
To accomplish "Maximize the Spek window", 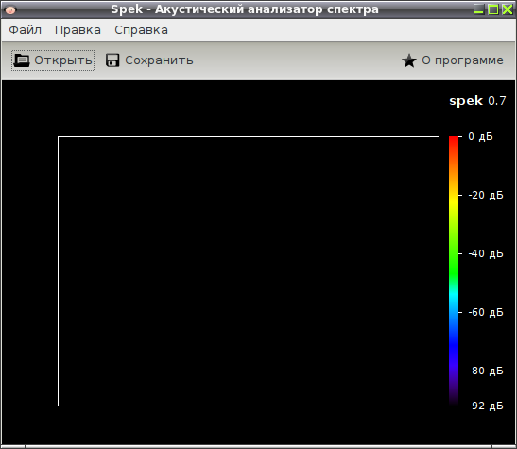I will (493, 9).
